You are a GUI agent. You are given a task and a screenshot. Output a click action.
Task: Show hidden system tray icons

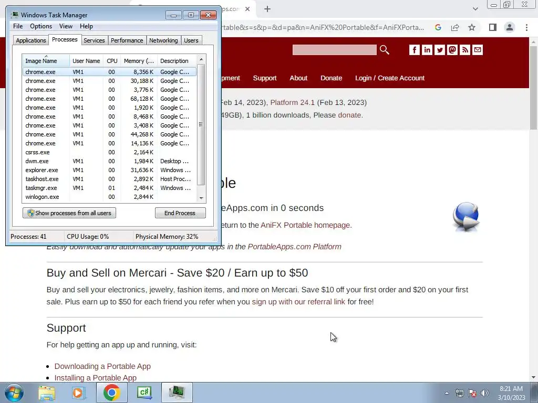coord(447,393)
